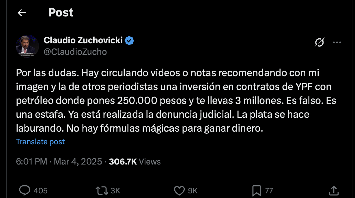355x198 pixels.
Task: Click the Mar 4, 2025 date
Action: pos(78,162)
